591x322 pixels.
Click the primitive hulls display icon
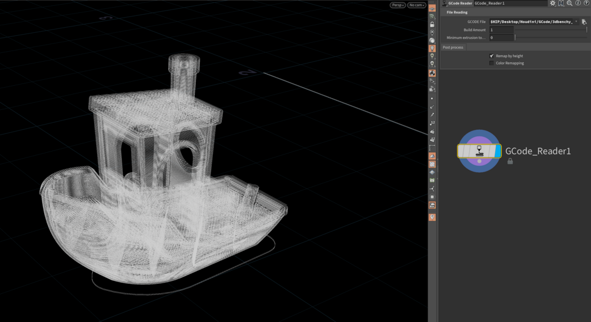point(432,147)
